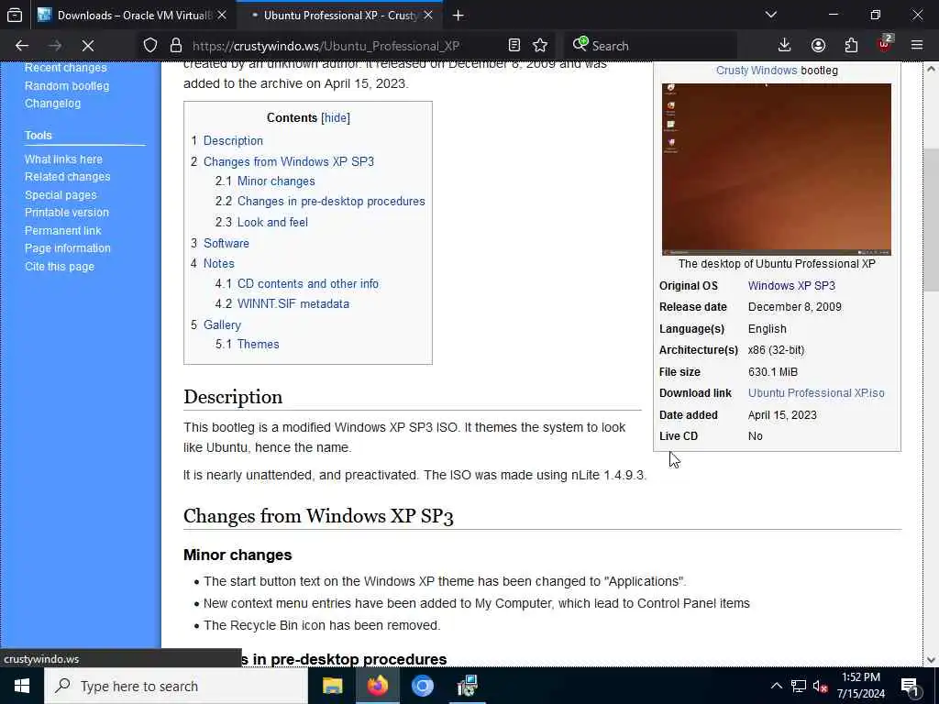Open taskbar clock and date
The width and height of the screenshot is (939, 704).
(860, 686)
